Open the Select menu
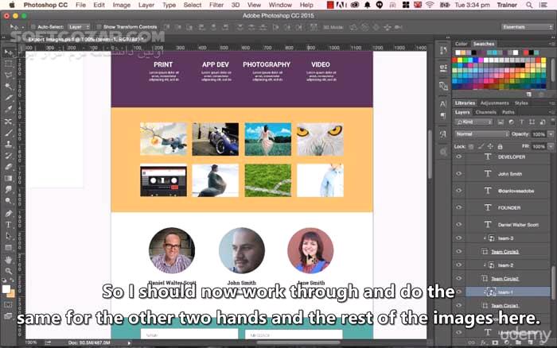The image size is (557, 348). [x=193, y=5]
